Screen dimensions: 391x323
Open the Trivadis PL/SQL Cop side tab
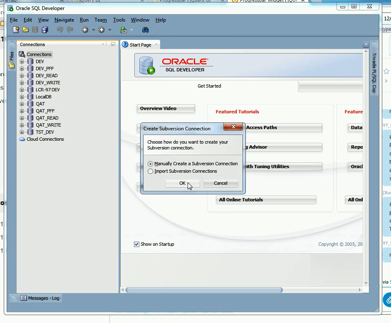374,73
